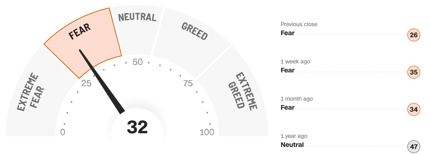Click the gray 47 one year ago badge

414,147
